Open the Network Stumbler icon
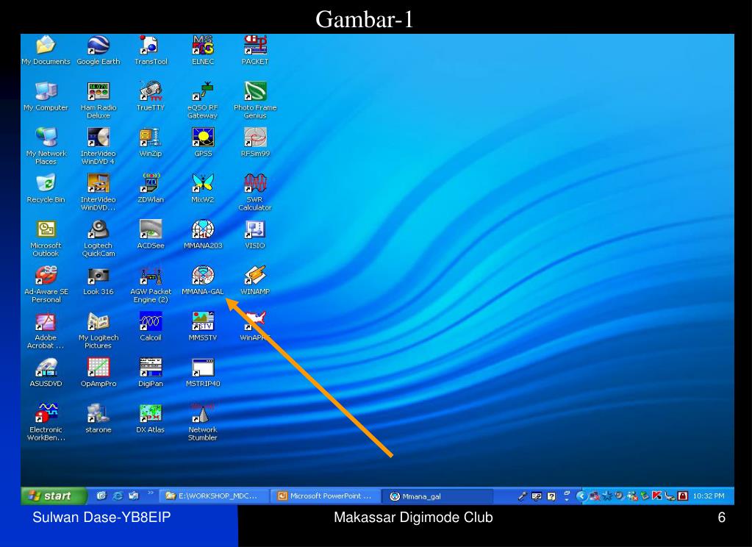This screenshot has height=547, width=752. coord(203,423)
